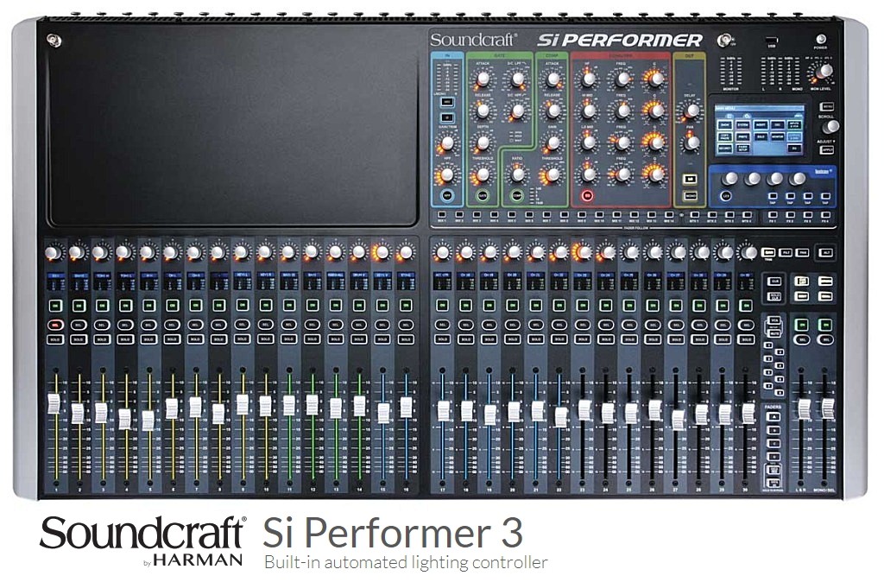Toggle SOLO on channel 16
This screenshot has width=884, height=582.
[x=405, y=339]
